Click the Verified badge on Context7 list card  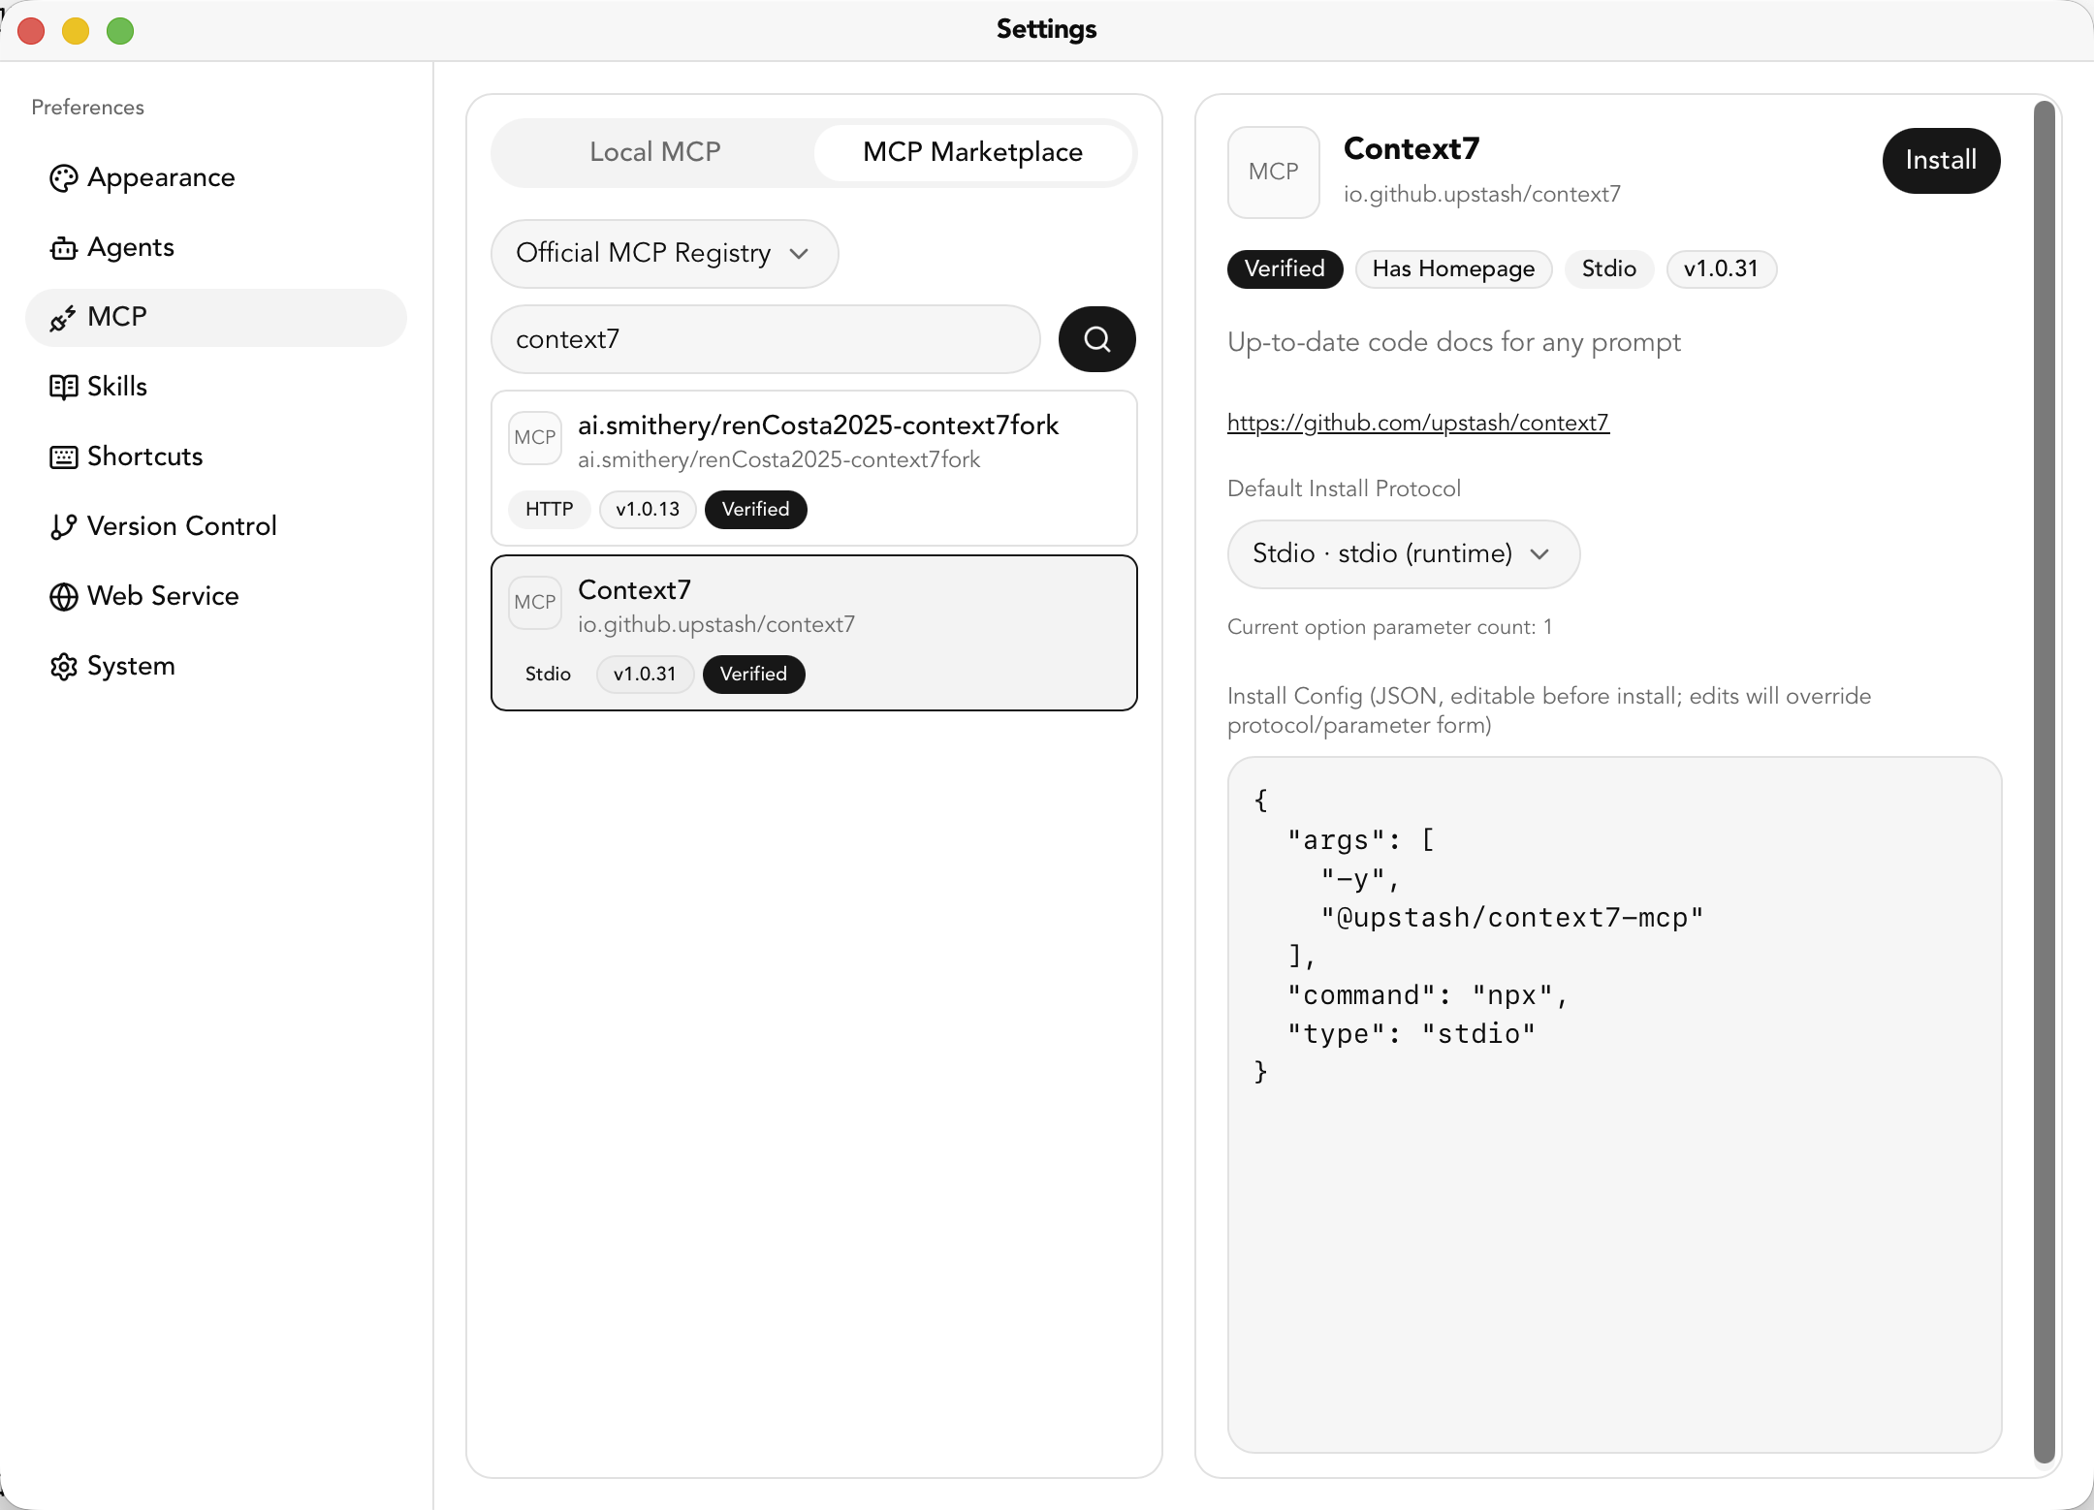[753, 675]
